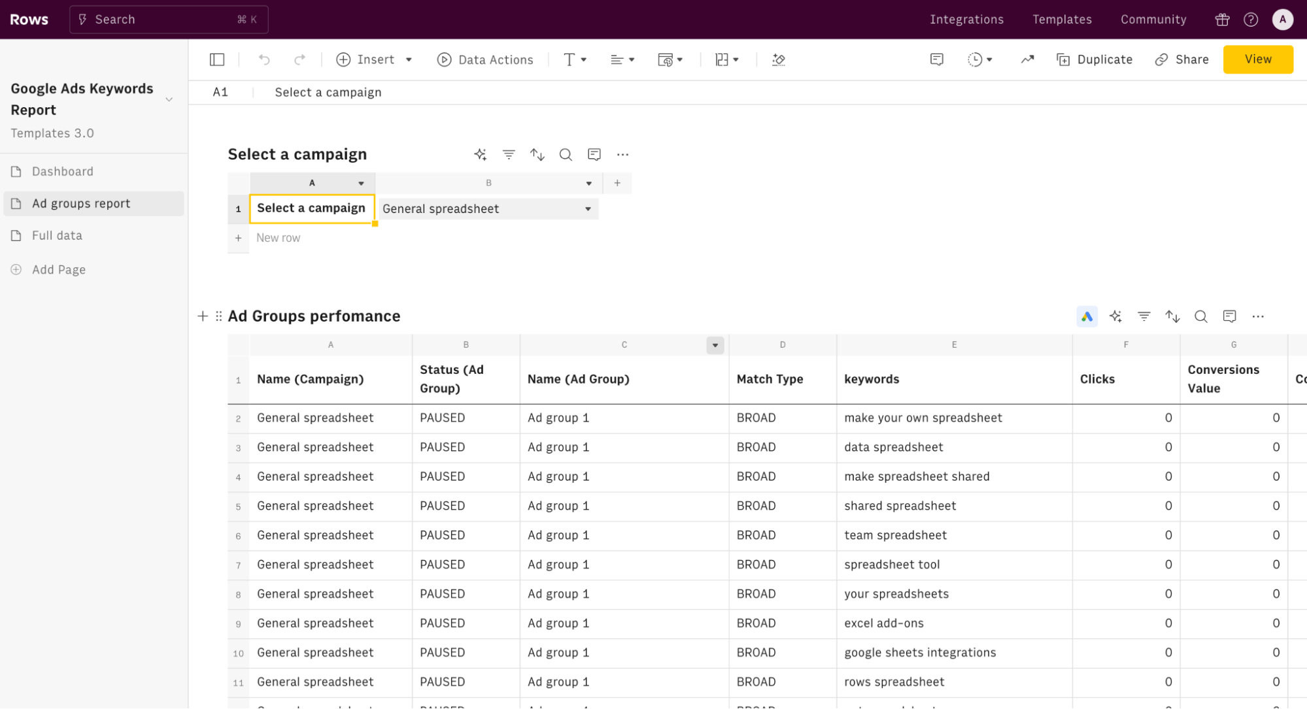Click the sort icon in Ad Groups performance
1307x709 pixels.
click(1172, 315)
